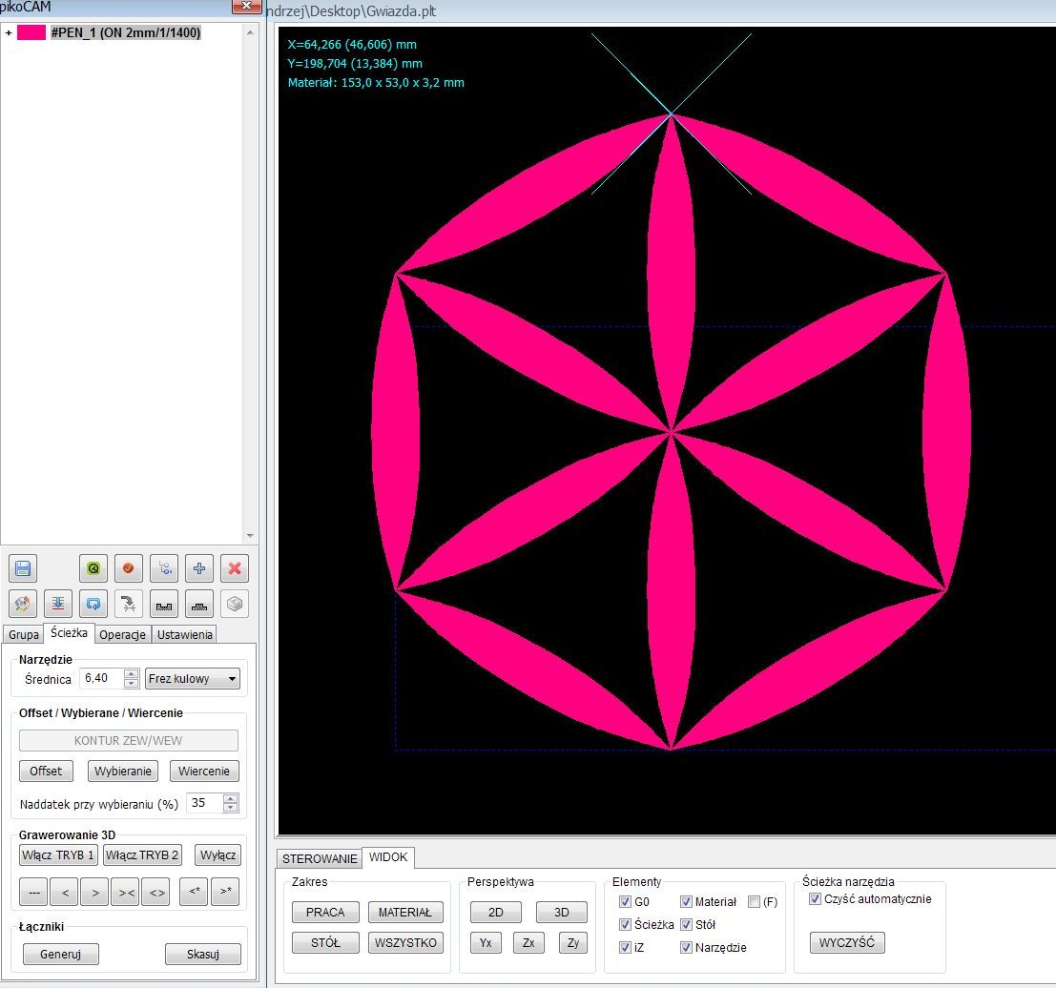The width and height of the screenshot is (1056, 988).
Task: Toggle the iZ elements checkbox
Action: [625, 948]
